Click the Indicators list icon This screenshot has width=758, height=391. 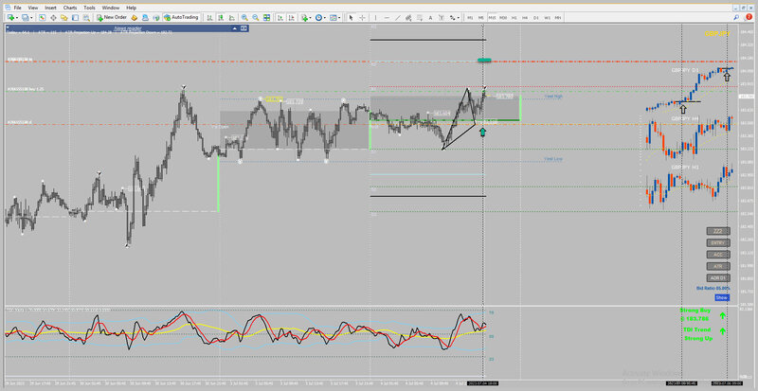point(304,17)
